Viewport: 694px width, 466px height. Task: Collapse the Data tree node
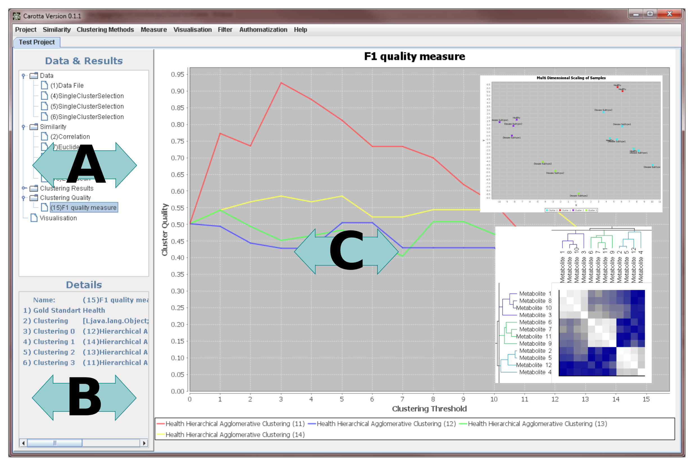click(x=23, y=76)
